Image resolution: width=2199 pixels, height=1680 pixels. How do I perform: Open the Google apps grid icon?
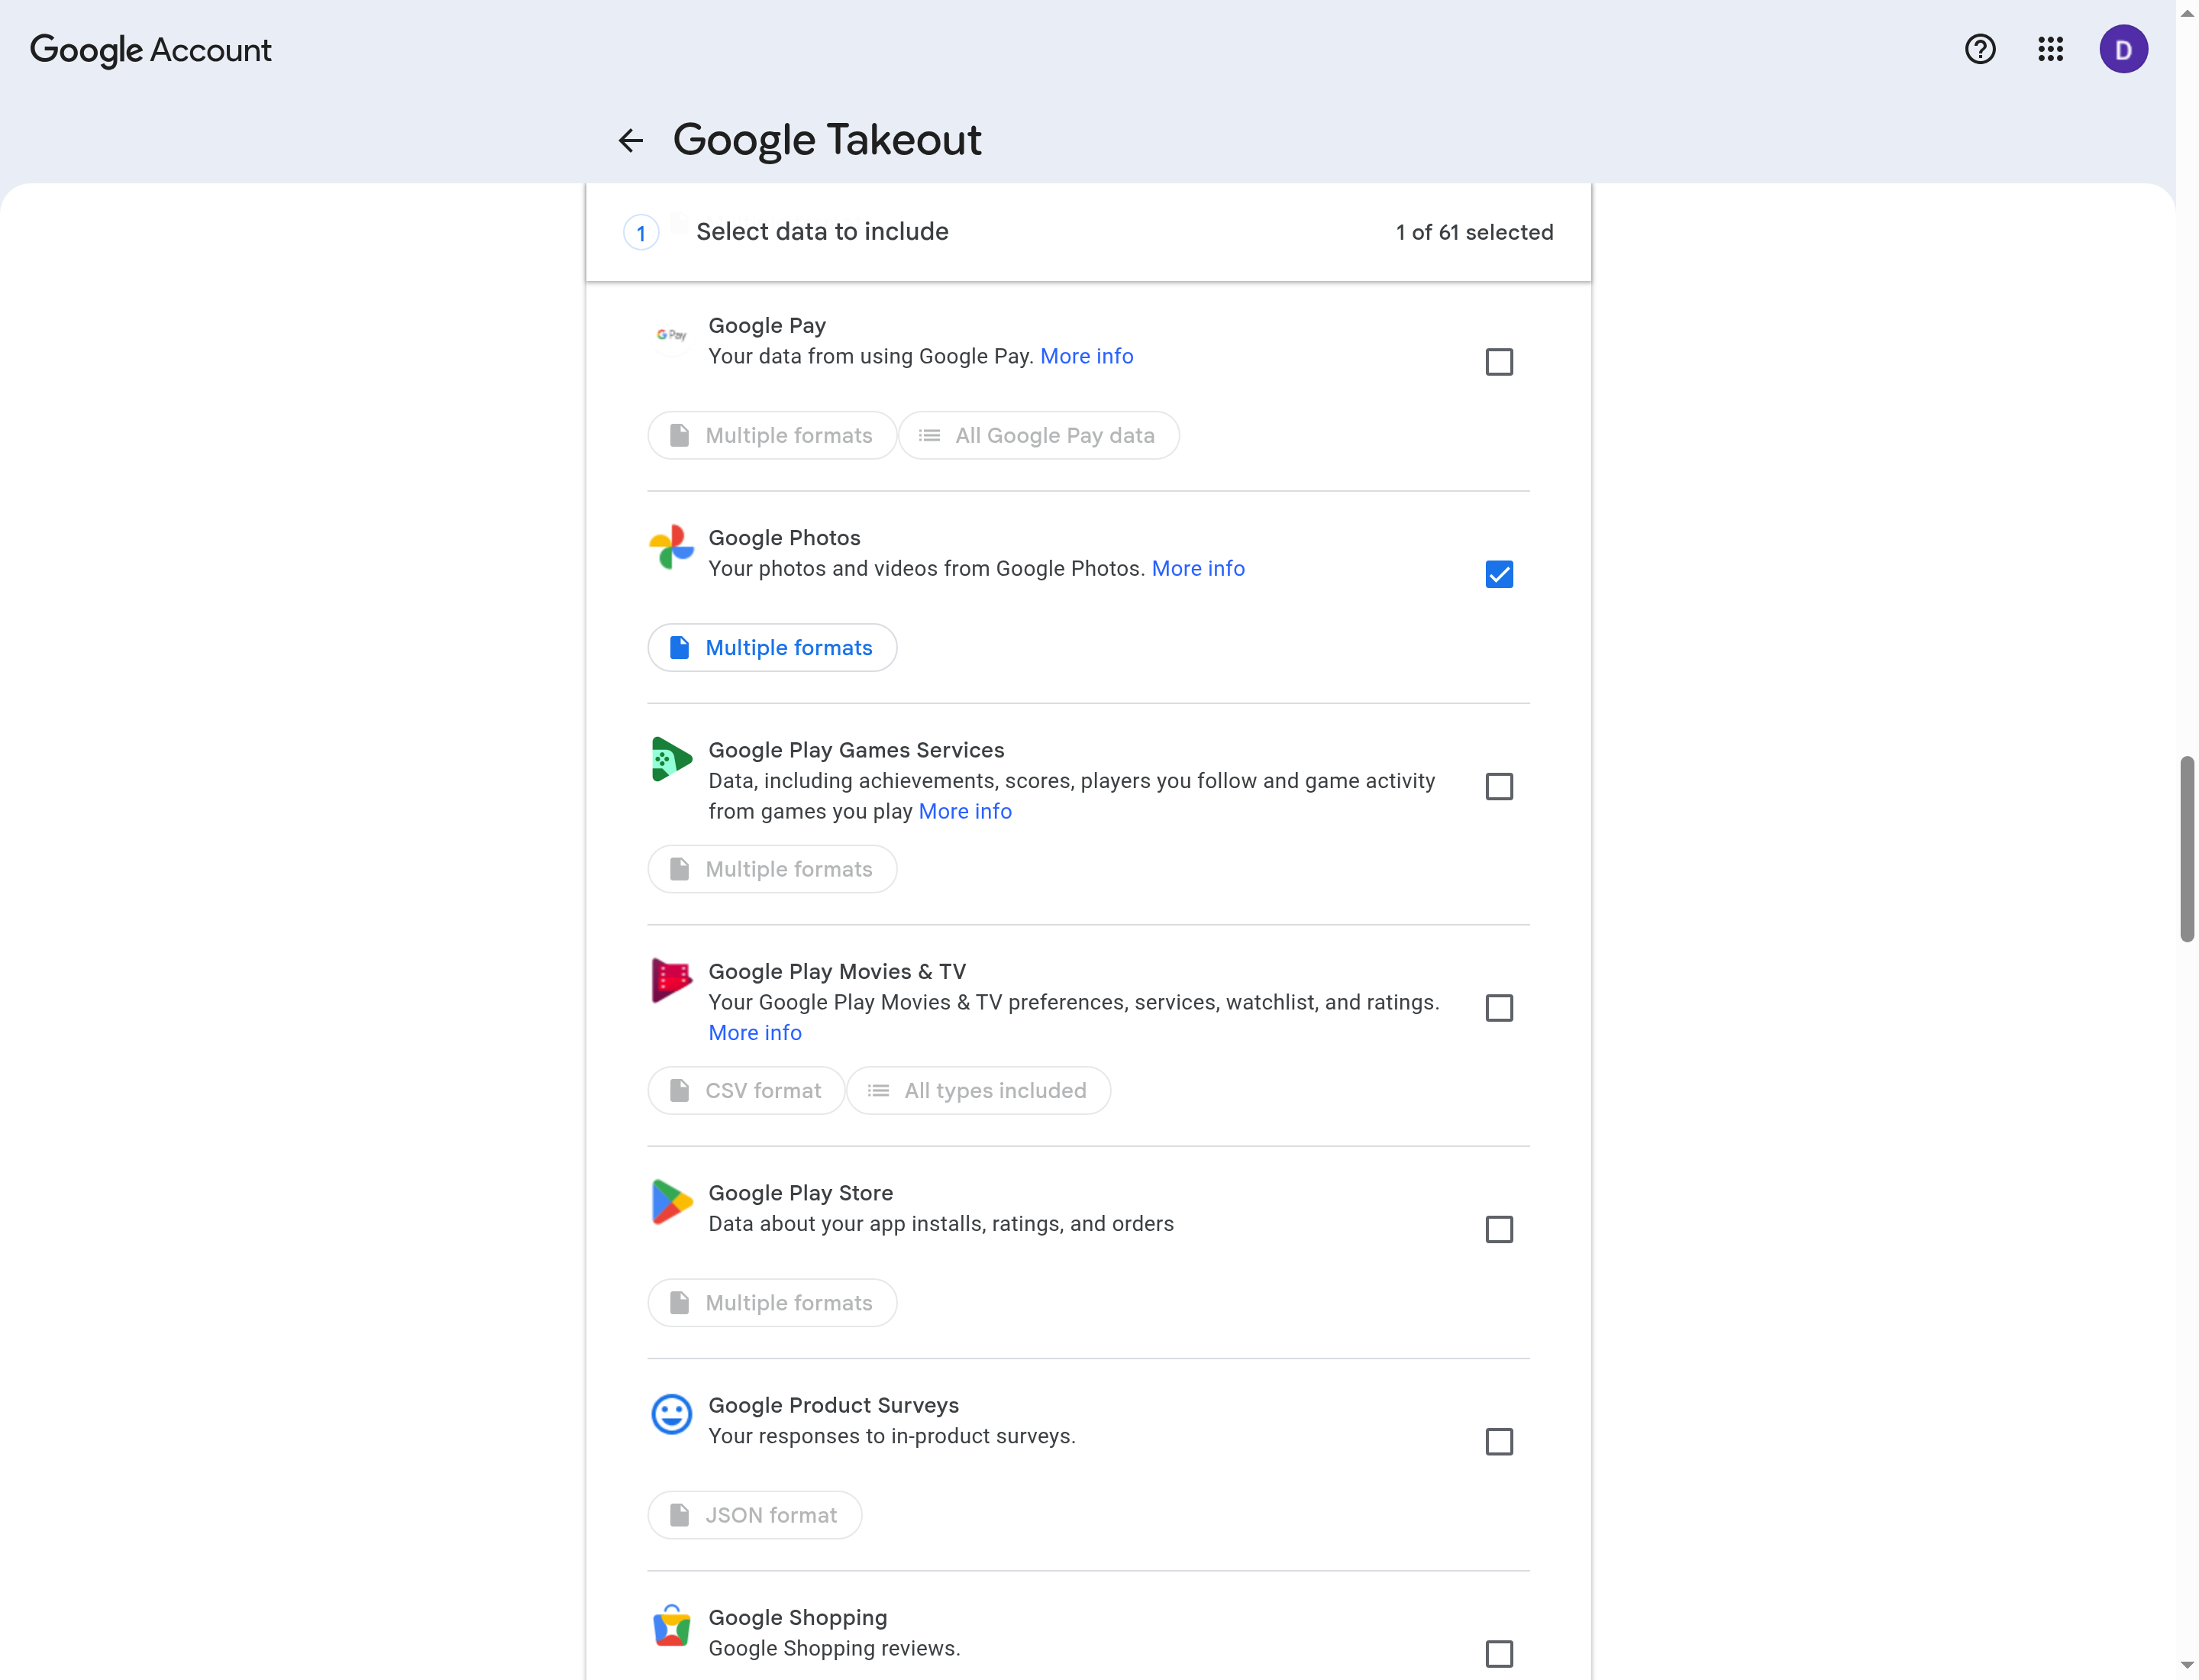pyautogui.click(x=2050, y=49)
